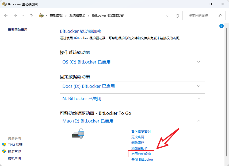
Task: Click the 启用自动解锁 link
Action: (x=141, y=154)
